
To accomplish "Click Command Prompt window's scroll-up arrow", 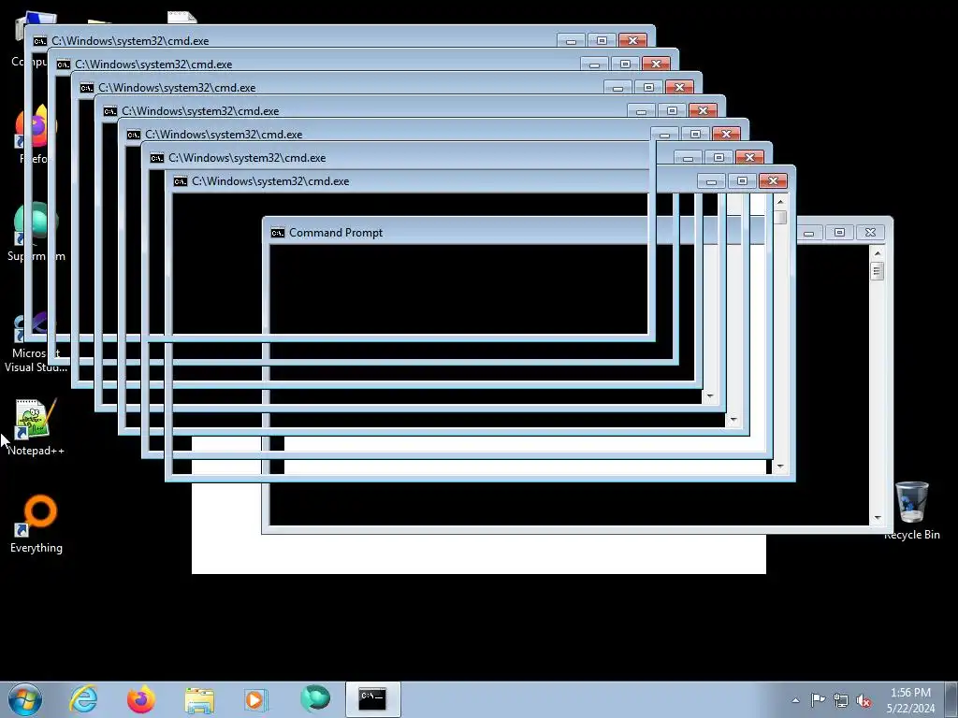I will [878, 253].
